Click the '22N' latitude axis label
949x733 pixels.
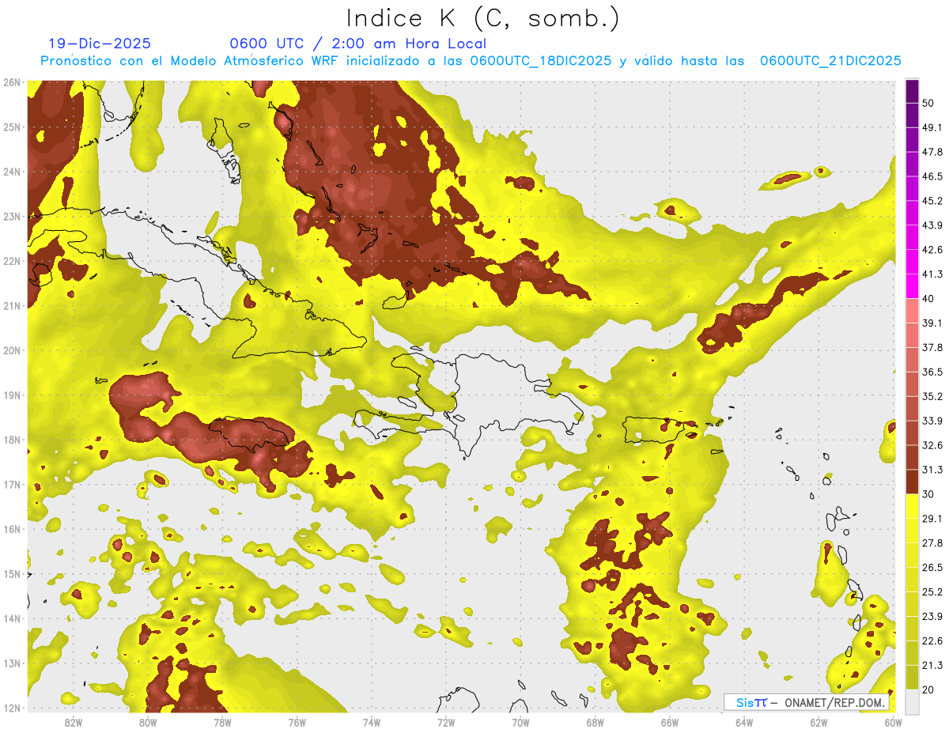point(12,261)
